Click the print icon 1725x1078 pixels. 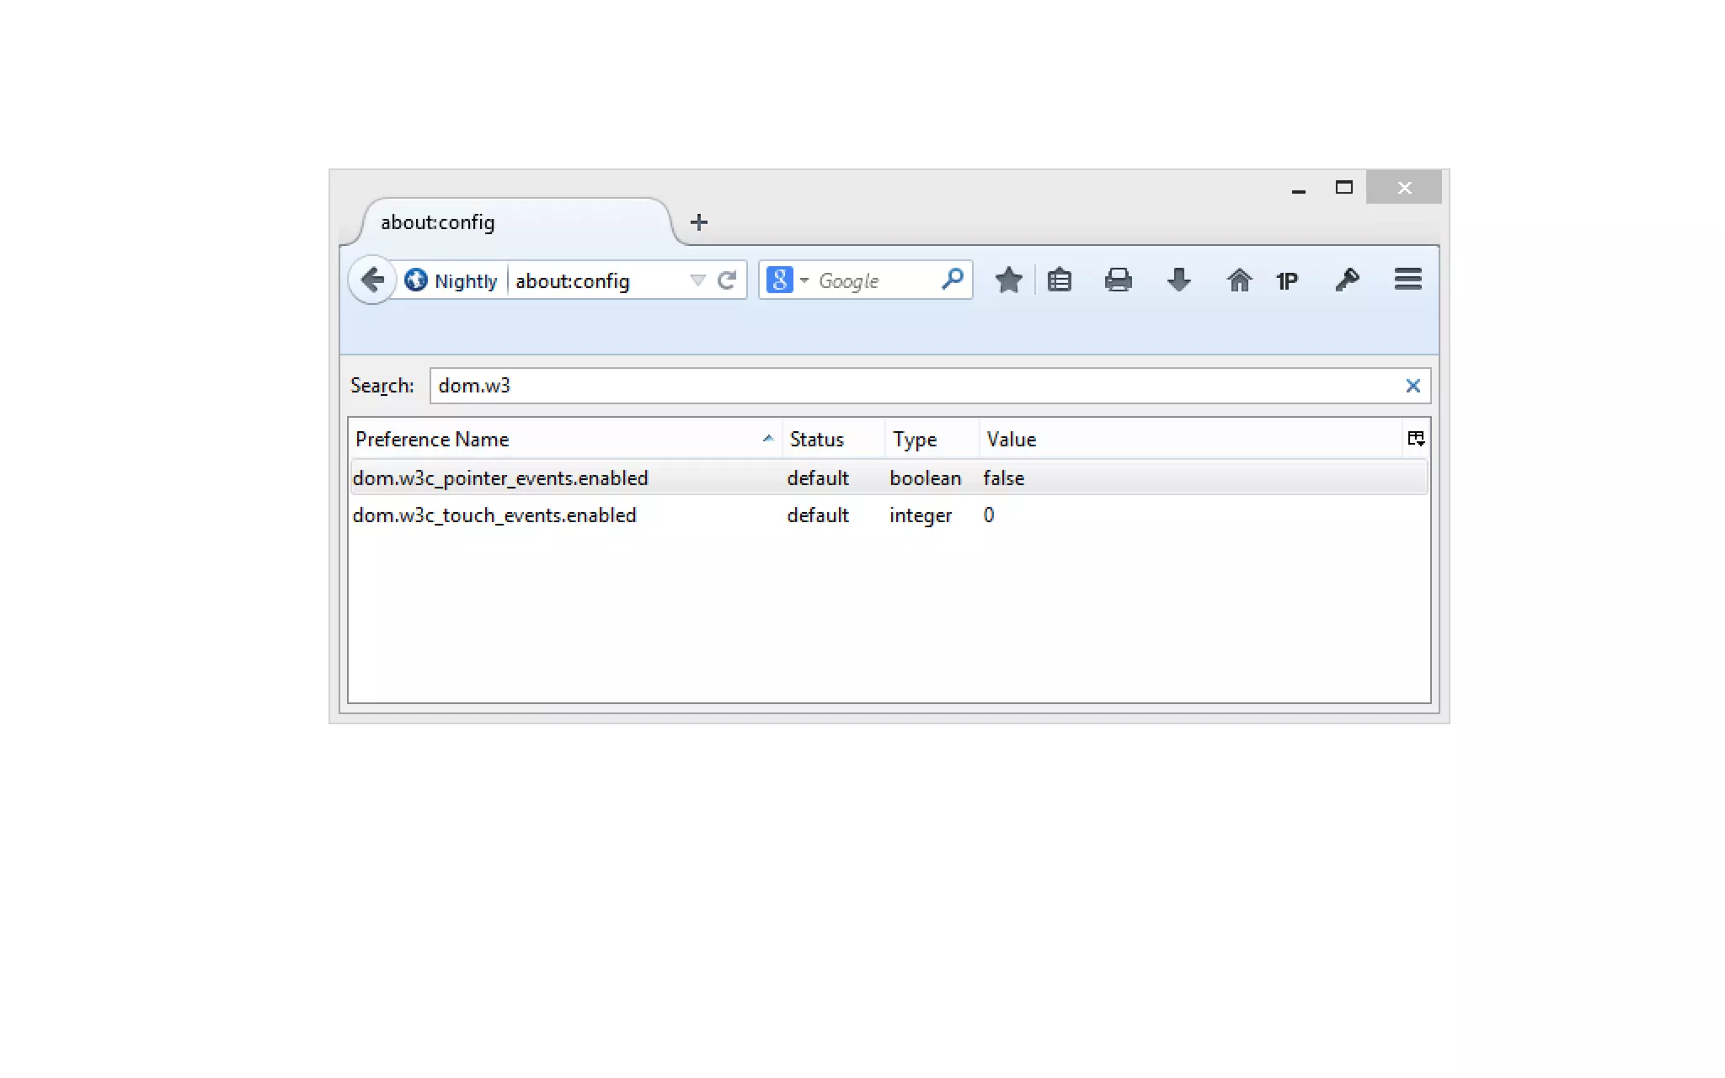[x=1118, y=280]
